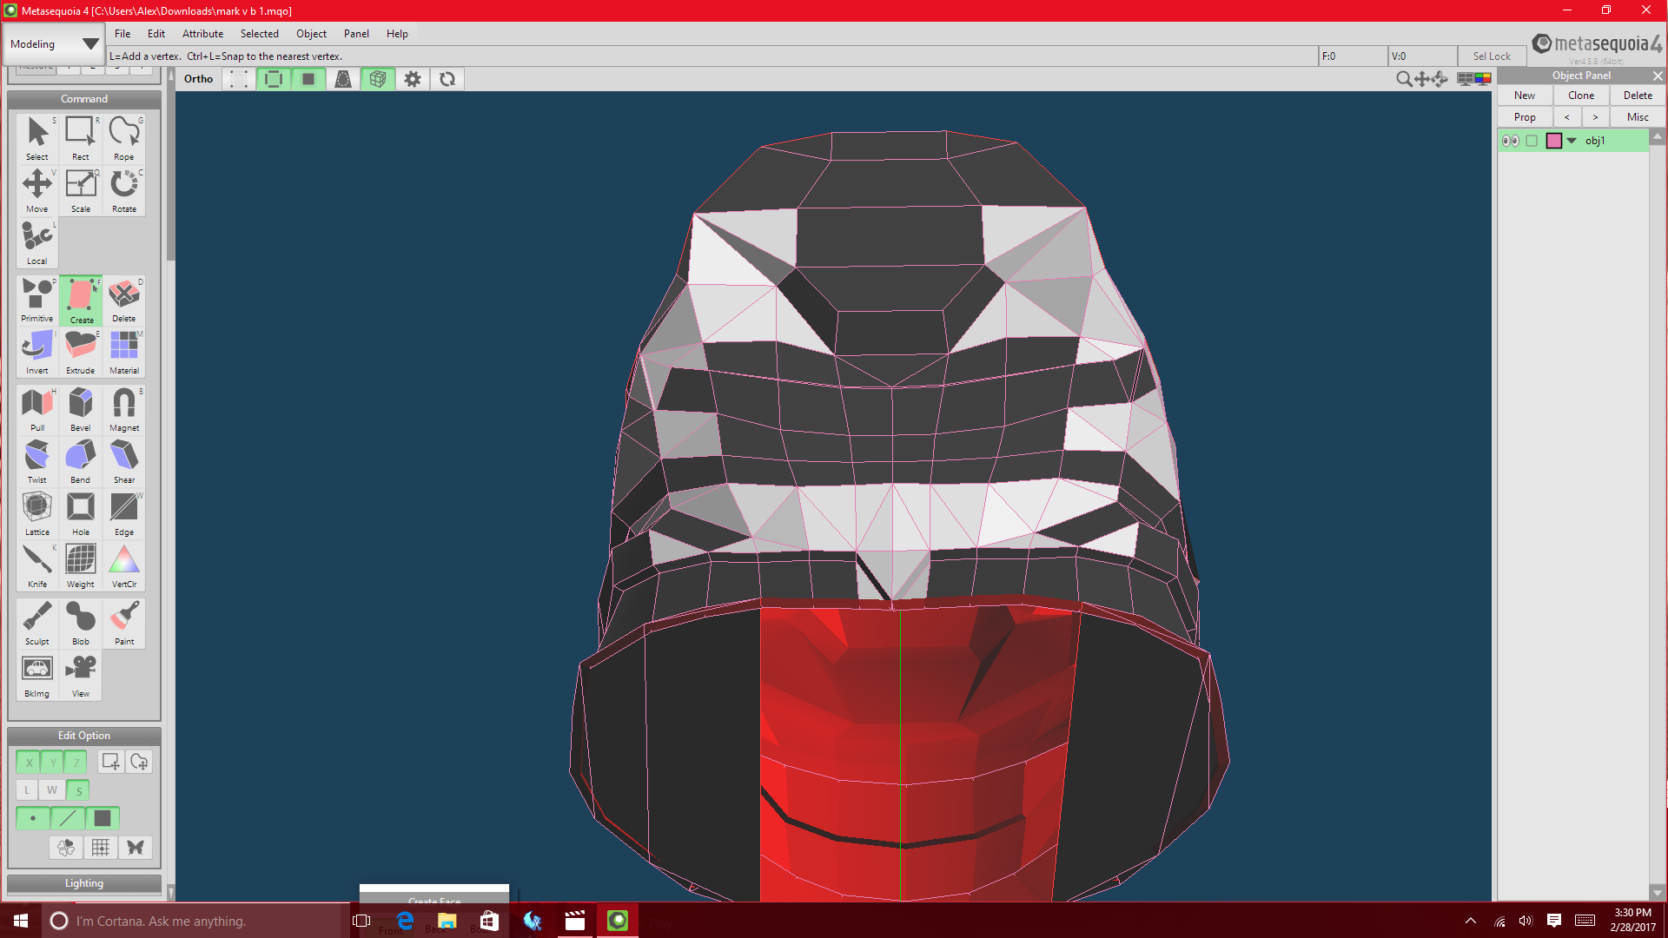The height and width of the screenshot is (938, 1668).
Task: Open the View camera tool
Action: 81,675
